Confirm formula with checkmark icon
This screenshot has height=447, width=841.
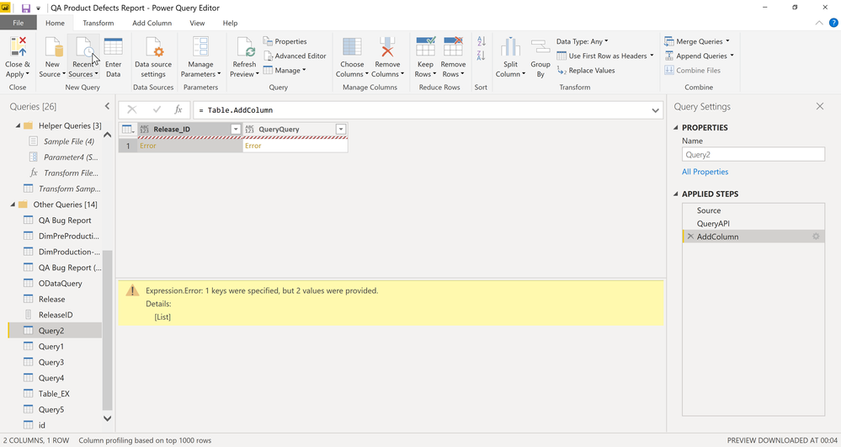pos(157,109)
